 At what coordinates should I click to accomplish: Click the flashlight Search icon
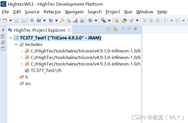131,20
